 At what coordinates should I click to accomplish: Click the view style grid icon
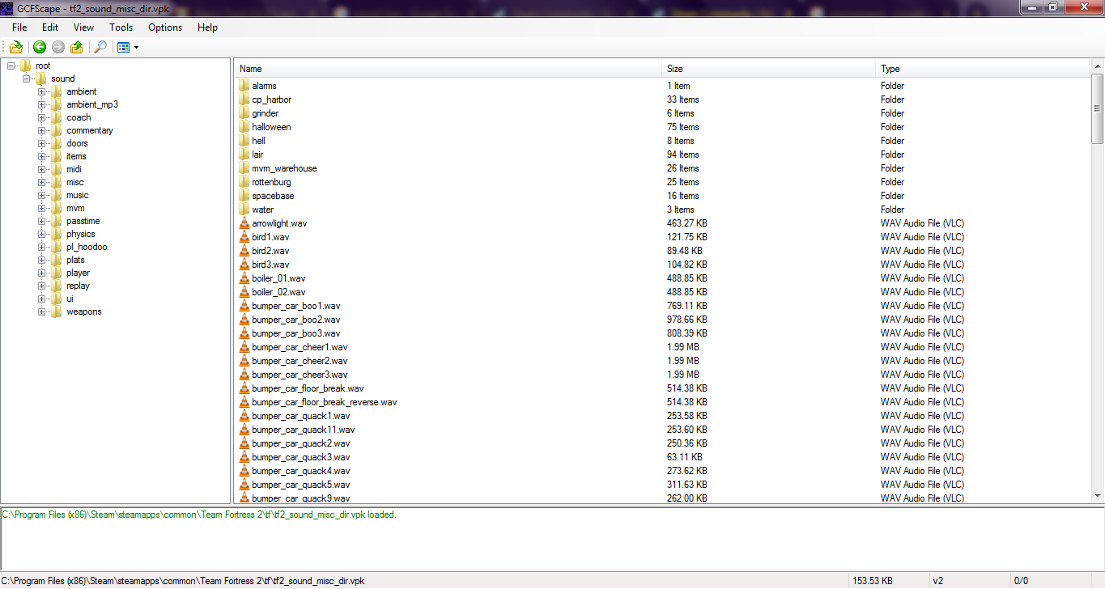pyautogui.click(x=123, y=47)
